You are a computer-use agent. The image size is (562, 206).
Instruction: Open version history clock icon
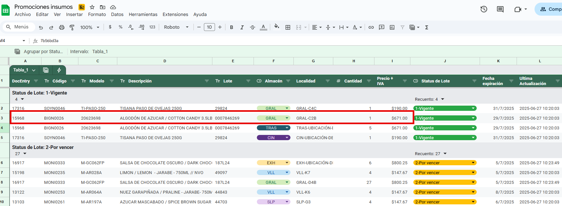(x=484, y=9)
